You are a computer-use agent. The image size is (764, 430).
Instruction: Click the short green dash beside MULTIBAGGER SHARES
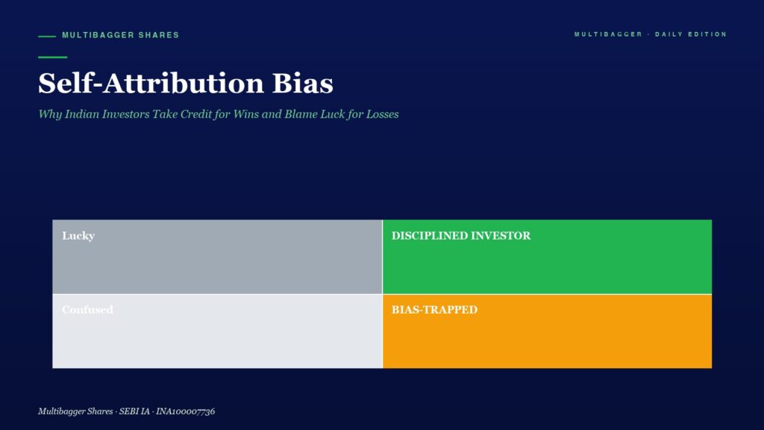(47, 36)
